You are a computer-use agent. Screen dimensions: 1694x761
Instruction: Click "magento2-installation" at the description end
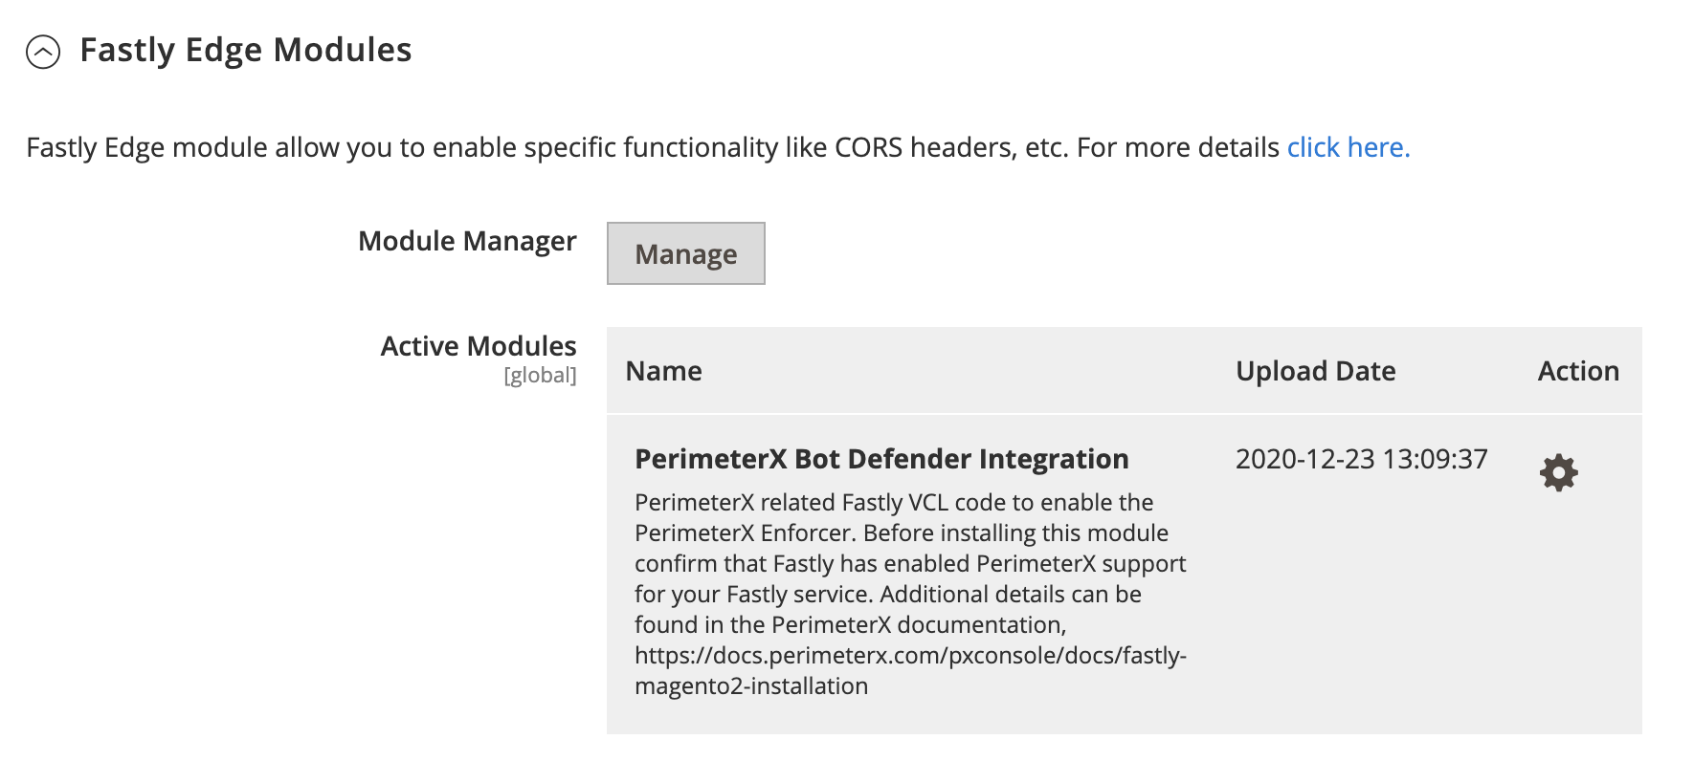751,685
